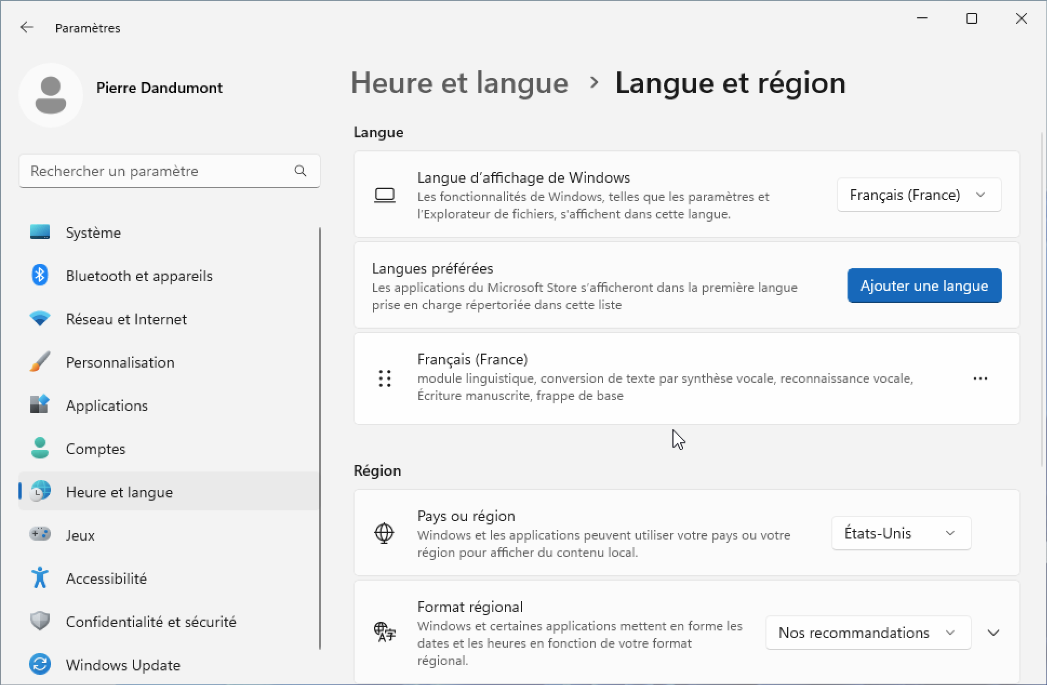
Task: Click the Français (France) language entry
Action: tap(686, 378)
